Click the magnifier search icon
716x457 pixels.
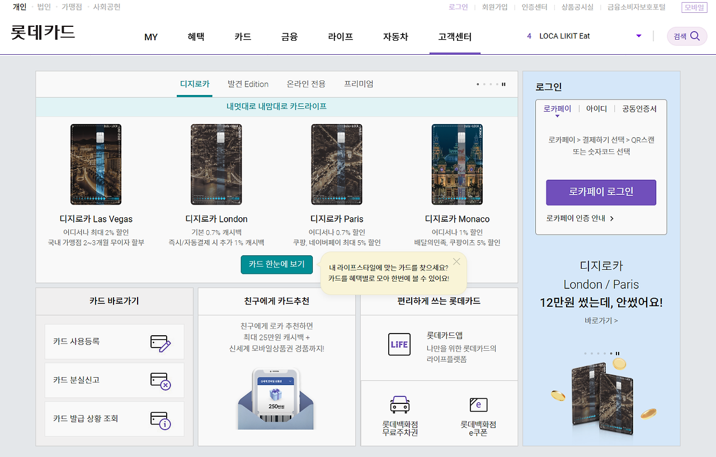coord(695,36)
